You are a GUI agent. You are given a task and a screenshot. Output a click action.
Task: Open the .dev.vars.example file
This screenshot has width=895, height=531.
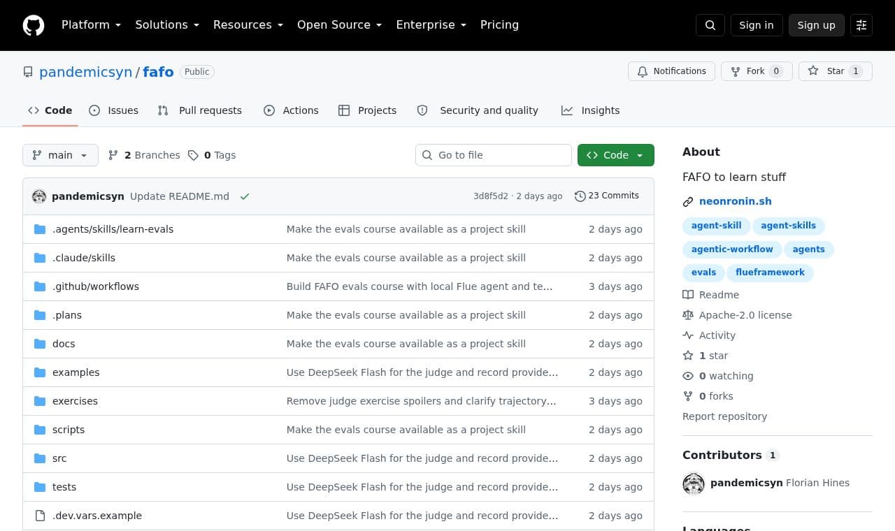[x=97, y=516]
